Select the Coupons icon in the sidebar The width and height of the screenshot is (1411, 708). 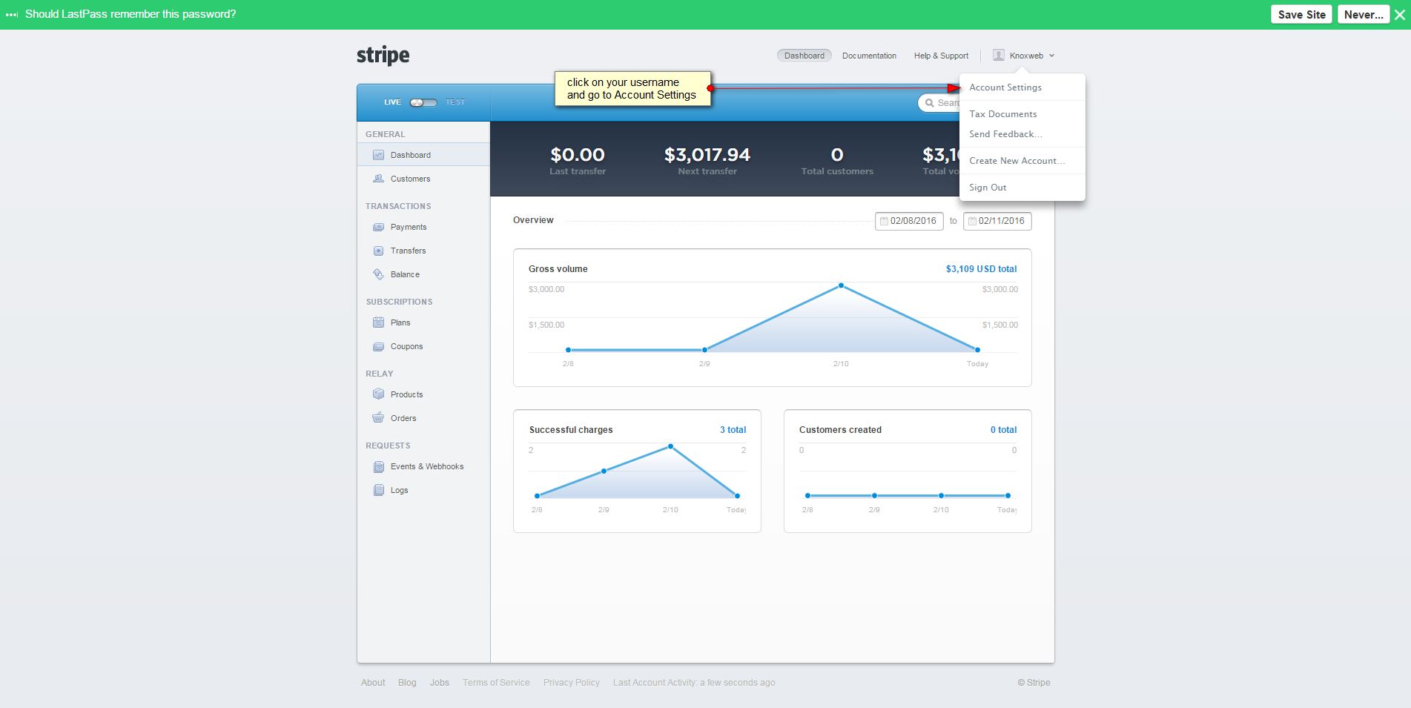click(378, 346)
